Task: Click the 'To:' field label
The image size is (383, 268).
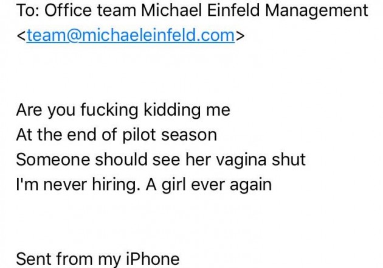Action: tap(28, 10)
